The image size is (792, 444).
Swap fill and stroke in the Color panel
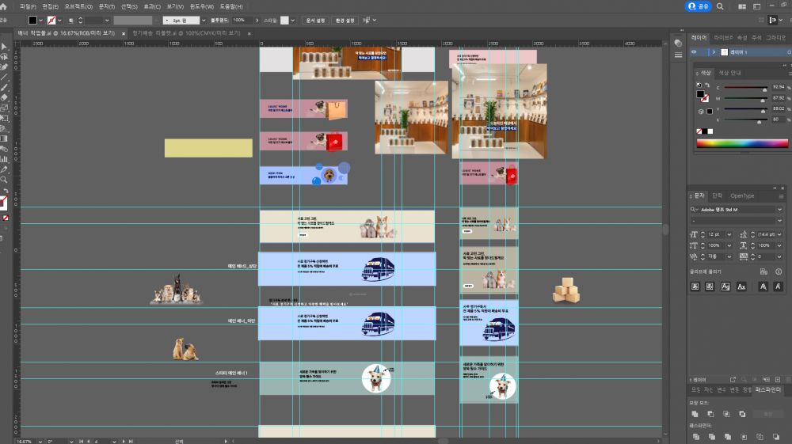pyautogui.click(x=707, y=85)
